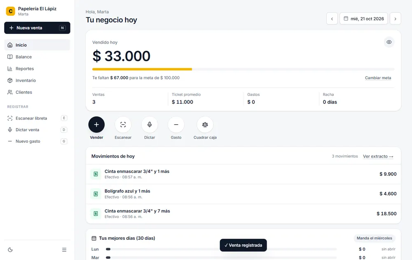Viewport: 412px width, 260px height.
Task: Click the Gastos $ 0 value
Action: [251, 102]
